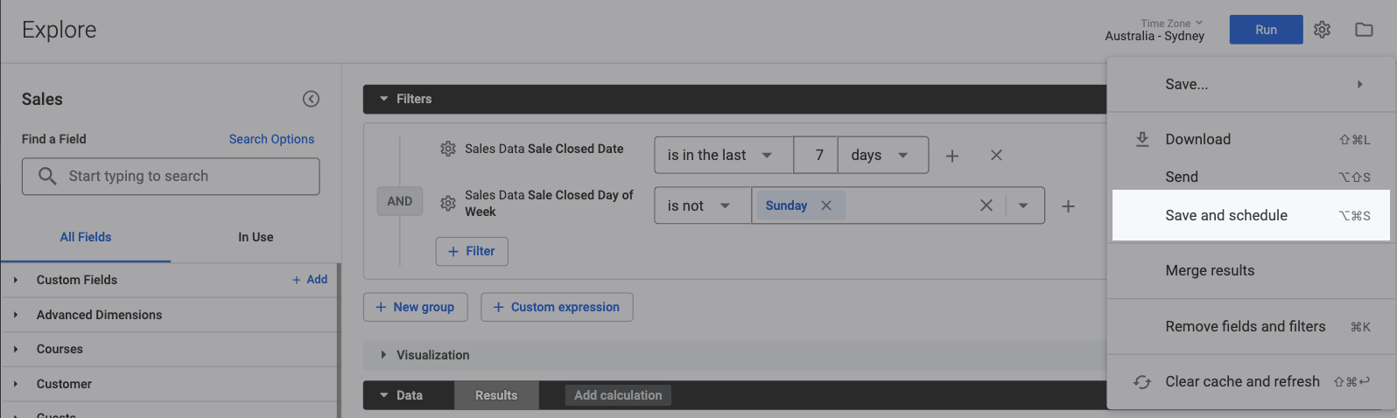Viewport: 1397px width, 418px height.
Task: Open the 'is not' condition dropdown
Action: tap(703, 206)
